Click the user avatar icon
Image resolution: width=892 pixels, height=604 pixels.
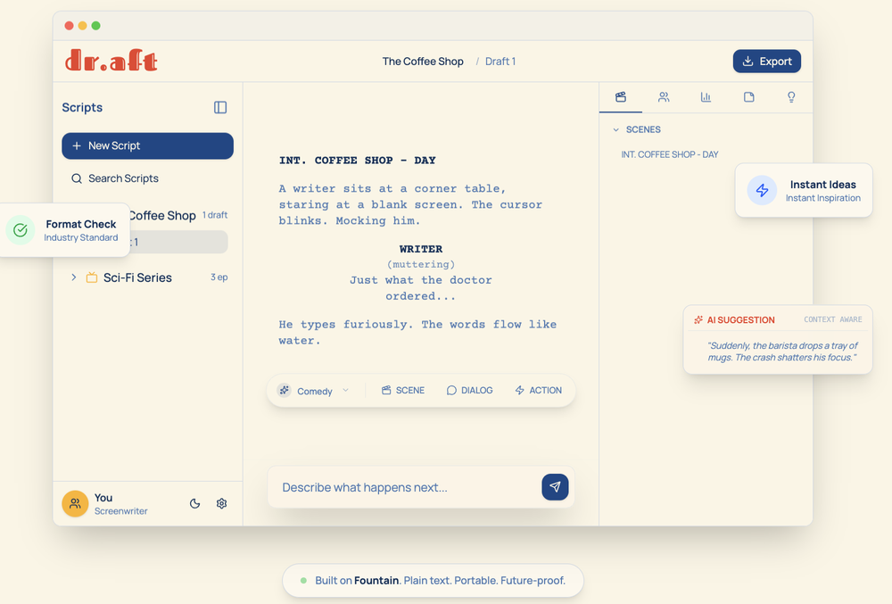[x=75, y=503]
